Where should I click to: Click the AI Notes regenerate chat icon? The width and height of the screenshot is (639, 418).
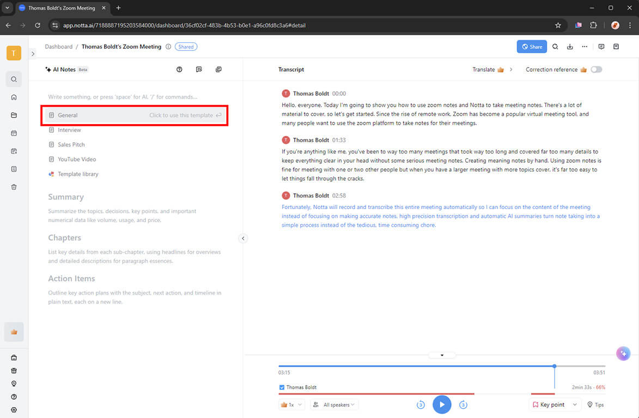[199, 70]
